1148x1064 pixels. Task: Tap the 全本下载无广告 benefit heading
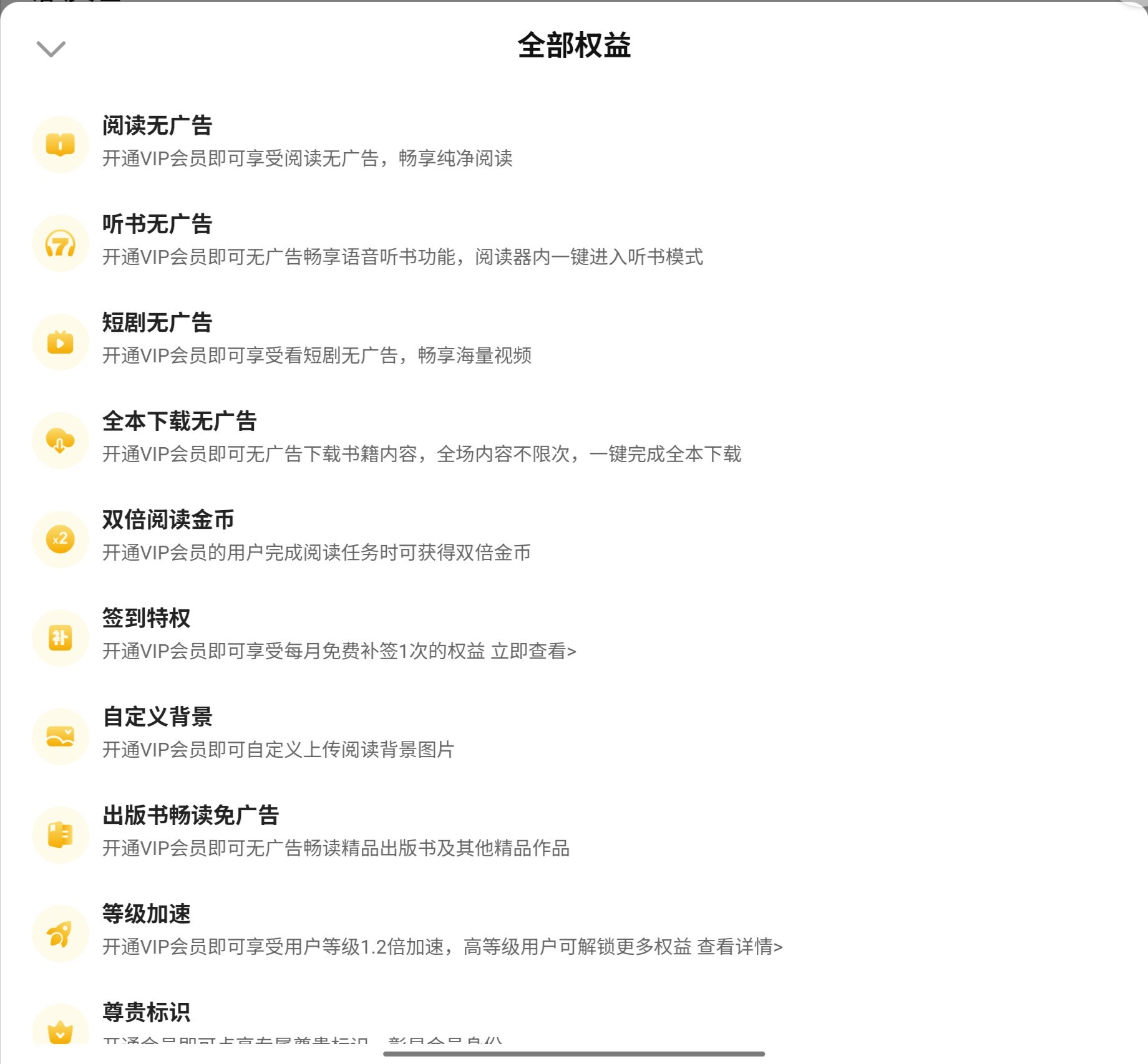coord(180,421)
